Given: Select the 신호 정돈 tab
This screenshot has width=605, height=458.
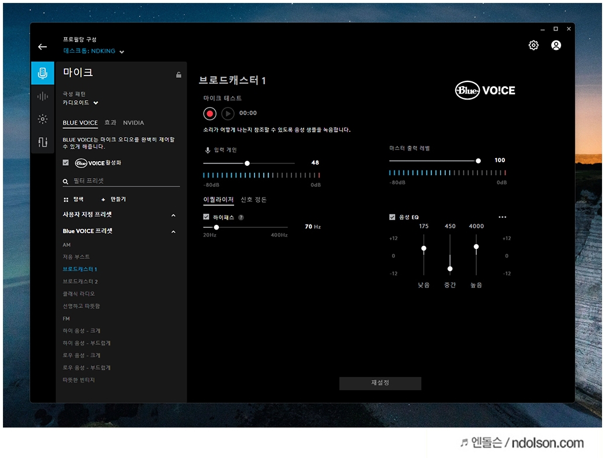Looking at the screenshot, I should coord(253,200).
